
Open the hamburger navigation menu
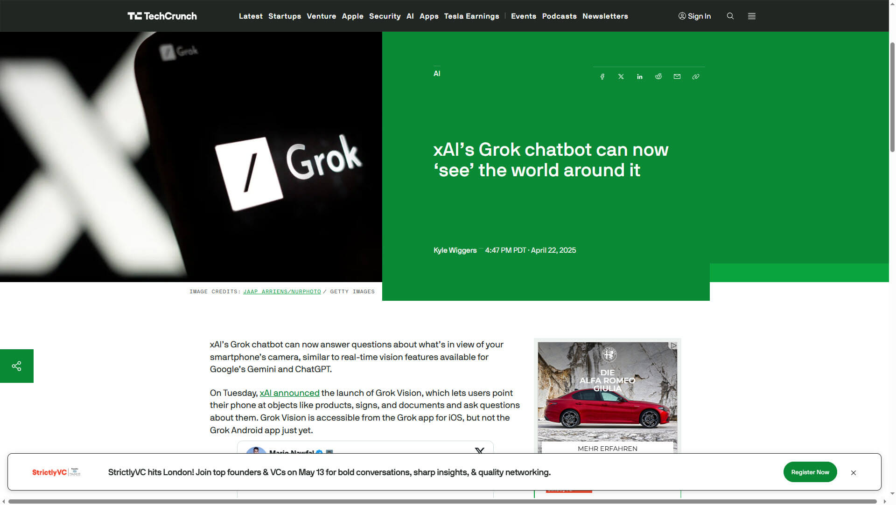tap(751, 16)
